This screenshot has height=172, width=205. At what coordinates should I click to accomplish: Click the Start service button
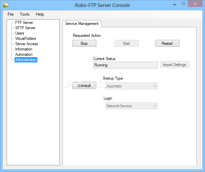pyautogui.click(x=127, y=43)
